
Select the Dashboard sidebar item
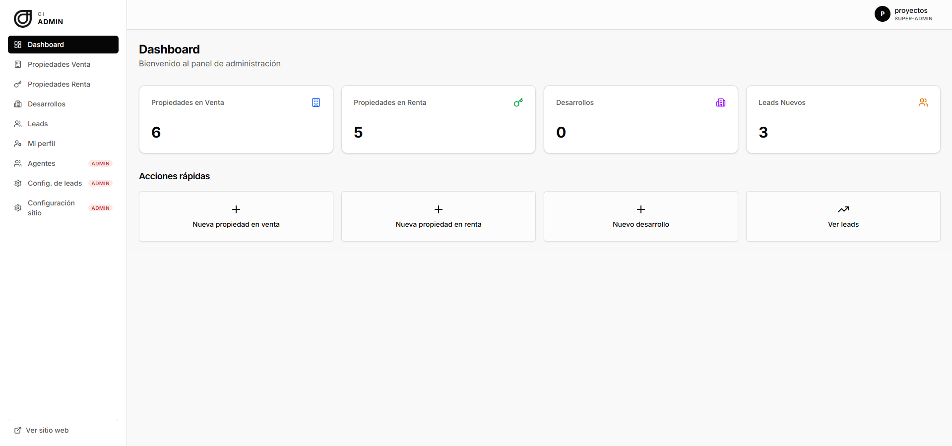(x=63, y=45)
